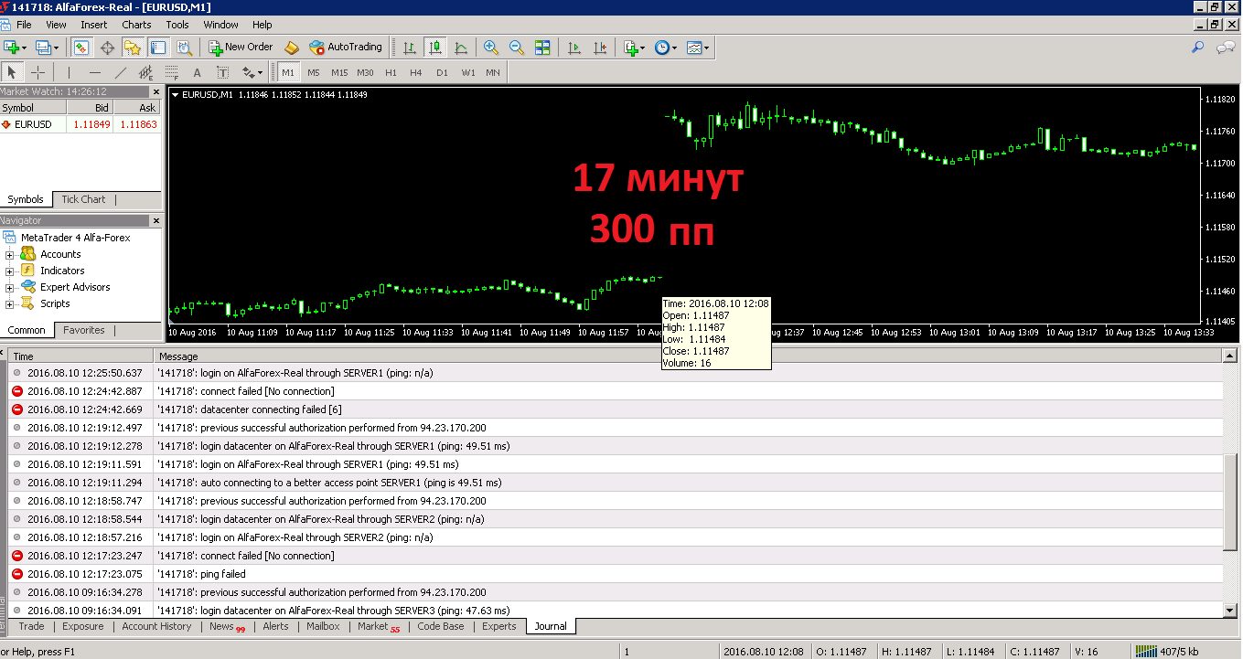The image size is (1243, 659).
Task: Switch chart to line chart view
Action: (x=461, y=47)
